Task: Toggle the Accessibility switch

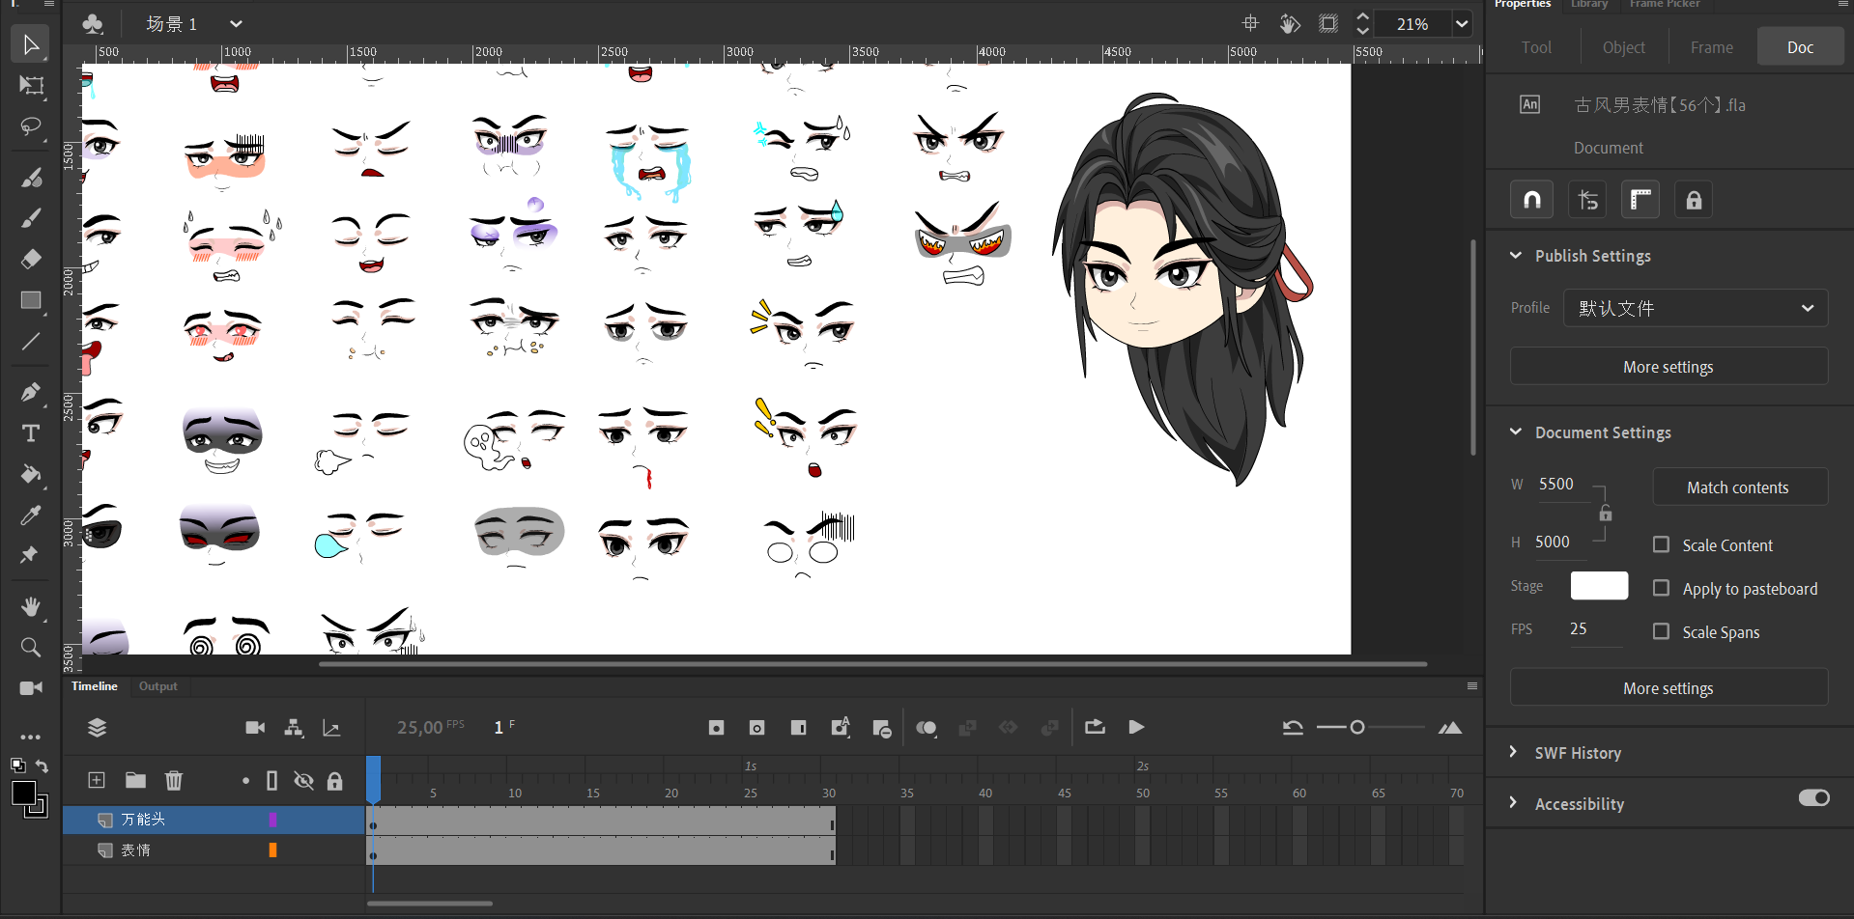Action: [1813, 798]
